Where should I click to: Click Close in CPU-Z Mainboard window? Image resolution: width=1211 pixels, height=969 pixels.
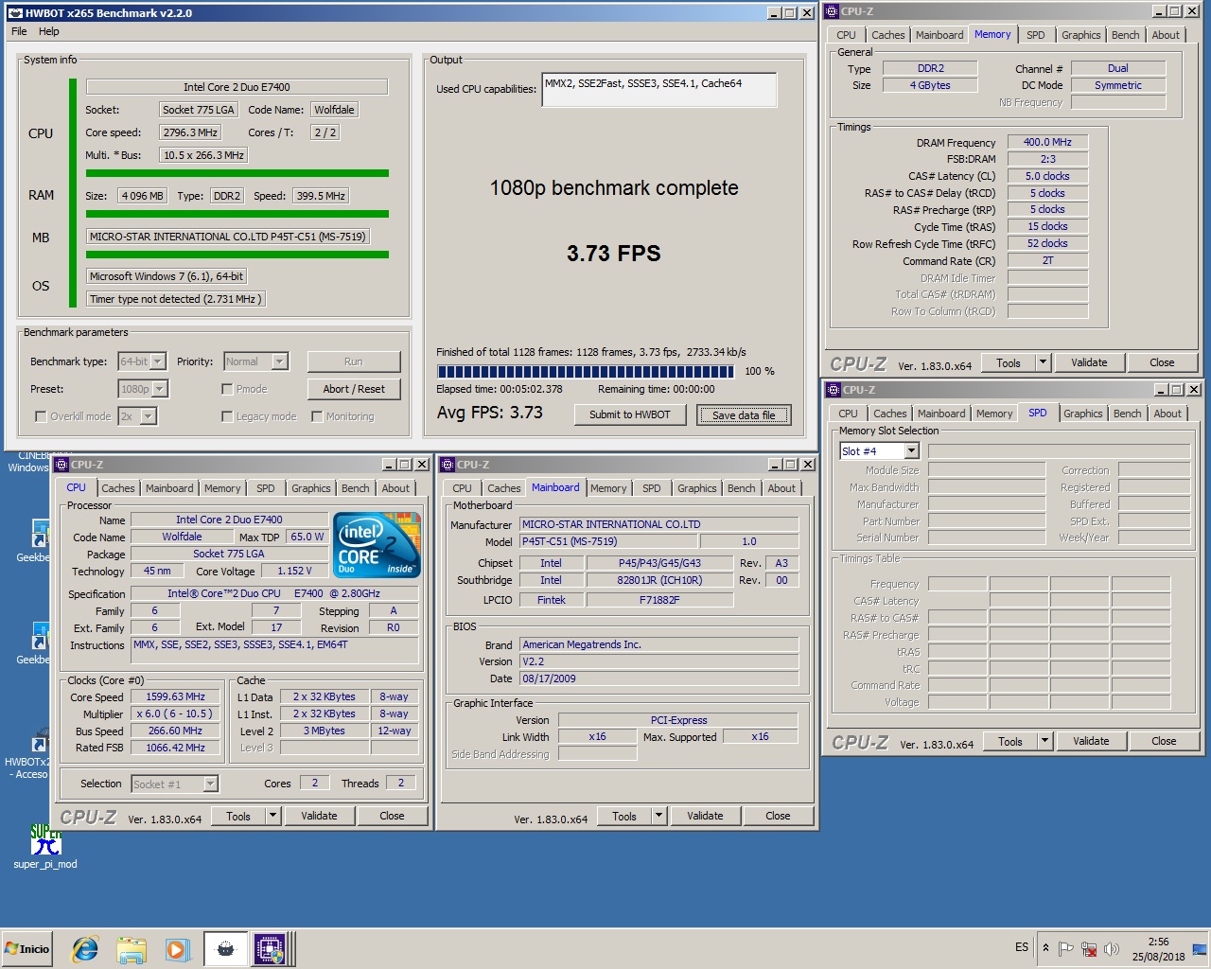click(778, 816)
